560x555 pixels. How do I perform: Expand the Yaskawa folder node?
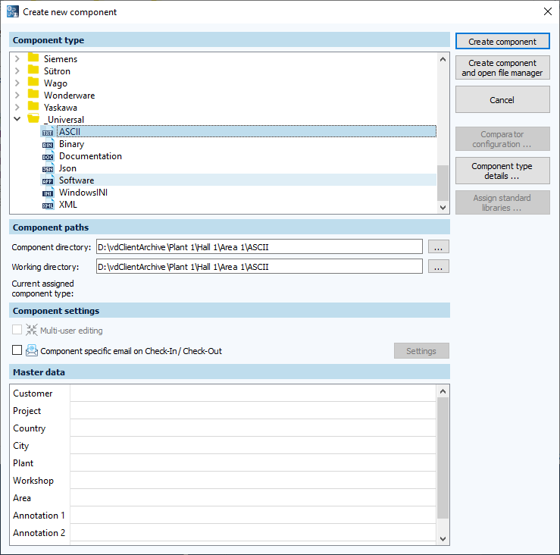tap(17, 108)
